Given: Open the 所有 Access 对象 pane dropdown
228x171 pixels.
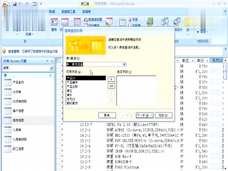Looking at the screenshot, I should [x=47, y=61].
